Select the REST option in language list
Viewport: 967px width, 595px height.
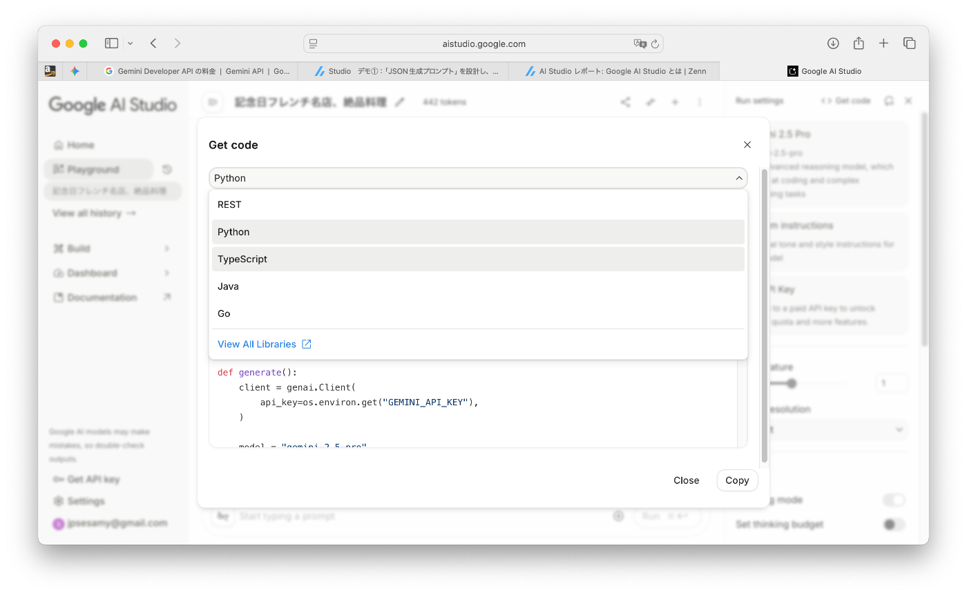coord(478,204)
